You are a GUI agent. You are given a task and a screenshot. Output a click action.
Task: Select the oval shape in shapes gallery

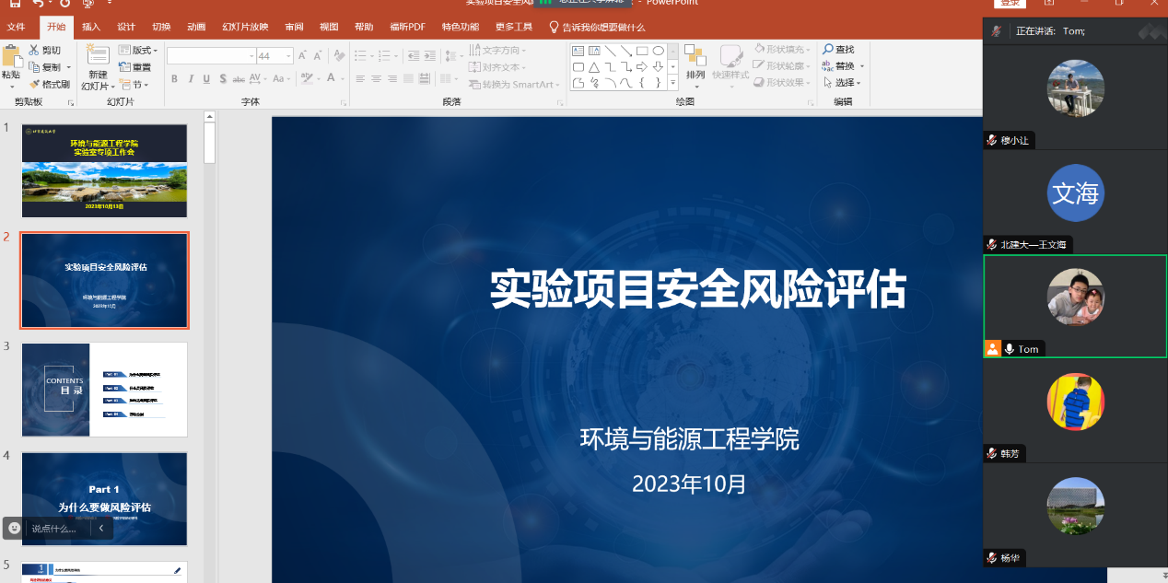[658, 51]
